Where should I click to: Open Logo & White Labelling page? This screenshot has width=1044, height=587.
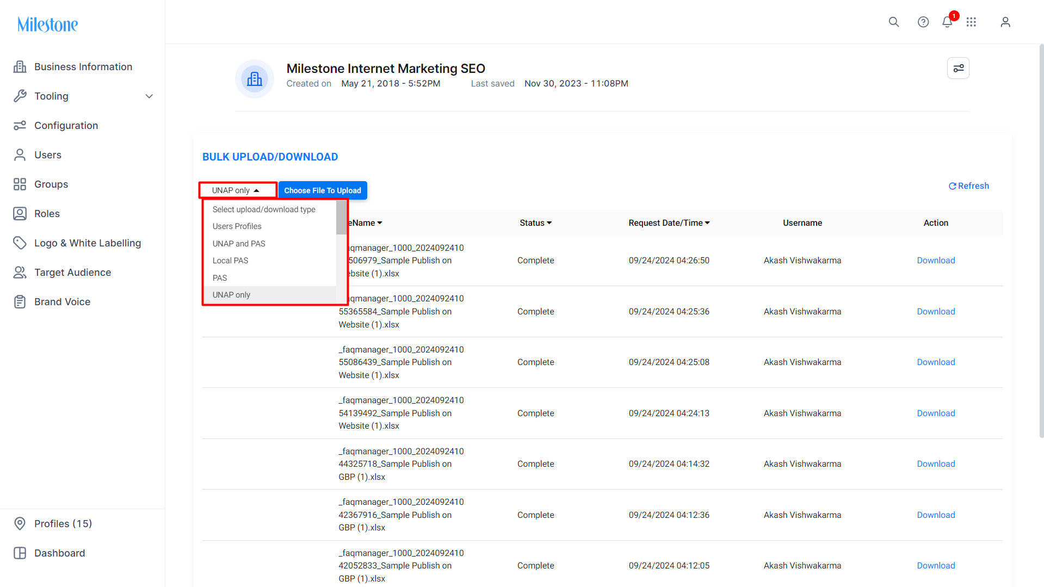88,243
